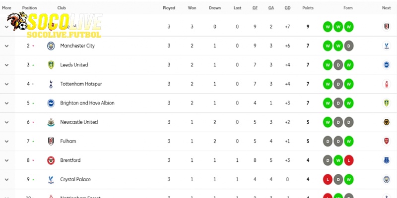397x198 pixels.
Task: Click Wolves crest in Newcastle's Next column
Action: pyautogui.click(x=387, y=122)
